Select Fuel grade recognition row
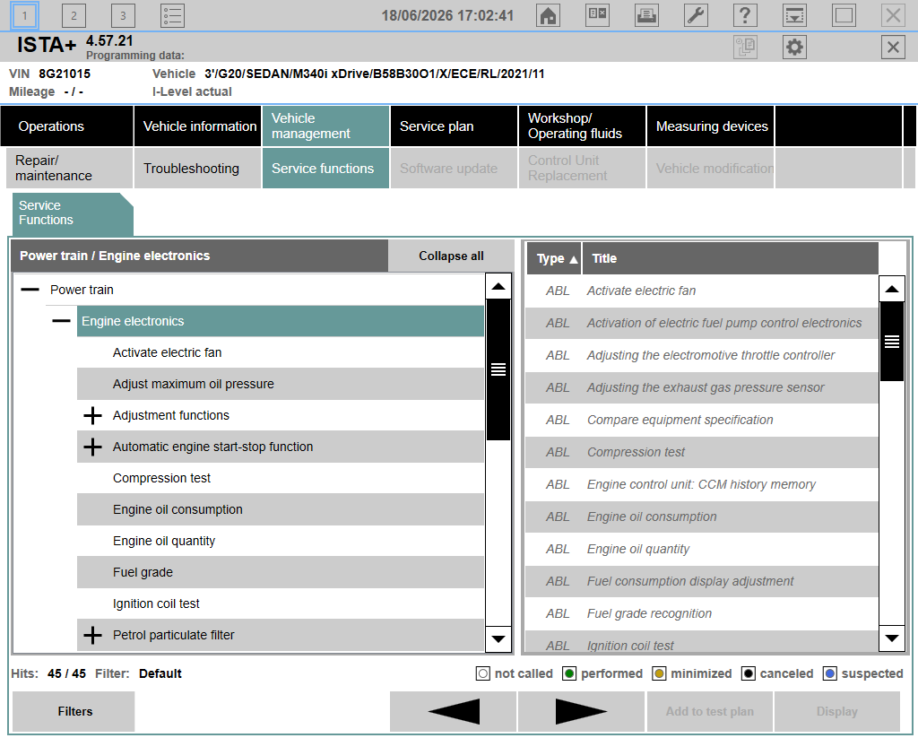The image size is (918, 738). click(701, 613)
